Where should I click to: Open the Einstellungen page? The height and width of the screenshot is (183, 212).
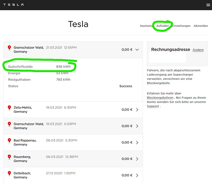pyautogui.click(x=181, y=26)
